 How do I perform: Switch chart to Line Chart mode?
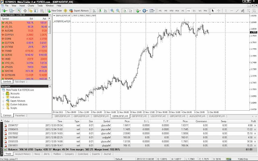click(x=106, y=11)
